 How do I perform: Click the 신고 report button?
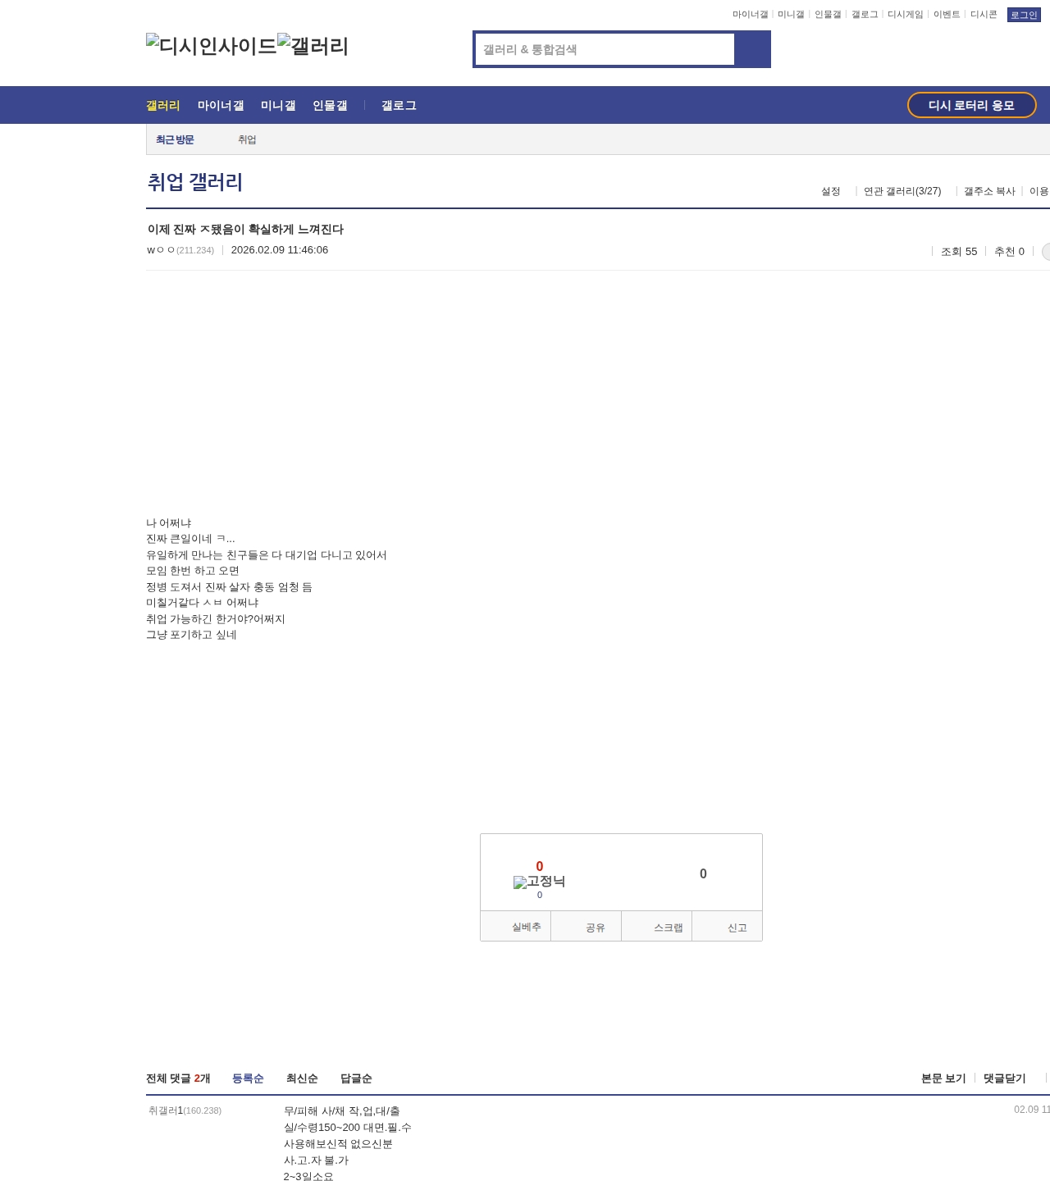pos(728,927)
